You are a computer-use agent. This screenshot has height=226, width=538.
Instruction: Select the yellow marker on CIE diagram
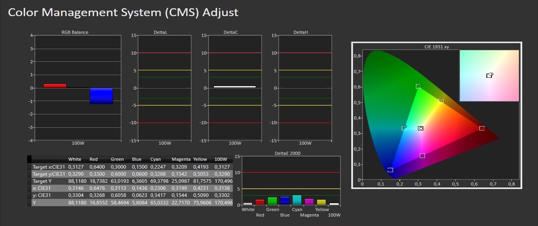click(x=441, y=101)
